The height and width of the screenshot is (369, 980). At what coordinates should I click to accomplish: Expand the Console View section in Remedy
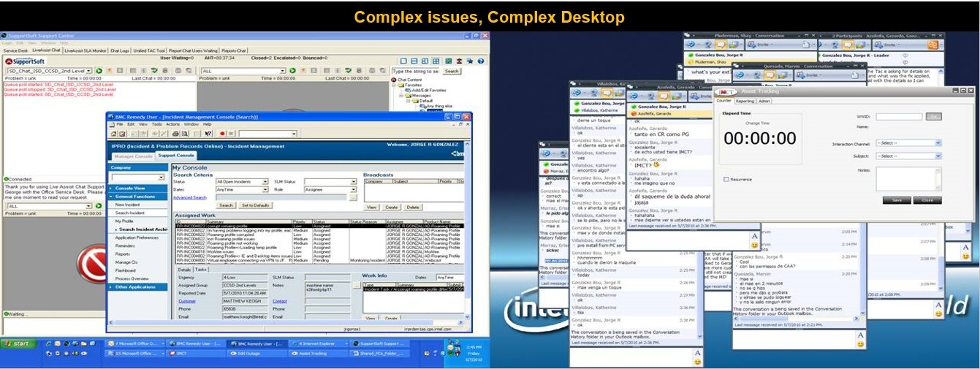pos(139,188)
